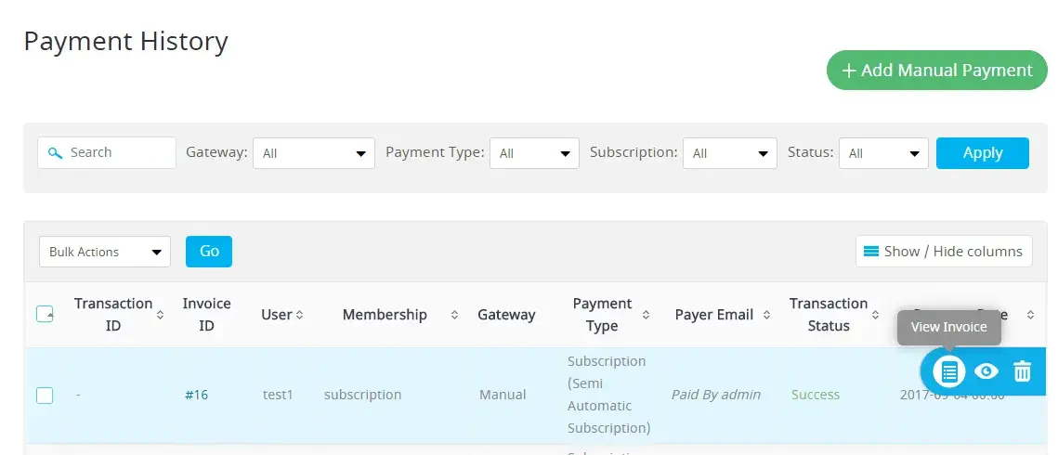The height and width of the screenshot is (455, 1058).
Task: Click the Go button for bulk actions
Action: tap(209, 252)
